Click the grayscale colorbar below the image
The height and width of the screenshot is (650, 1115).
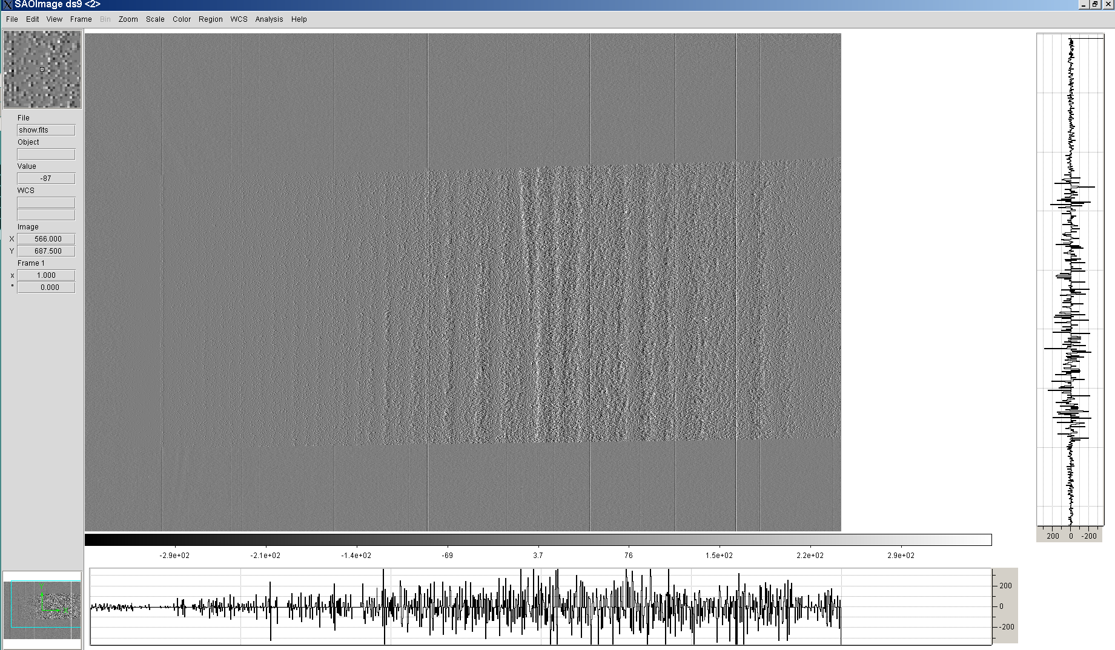538,540
